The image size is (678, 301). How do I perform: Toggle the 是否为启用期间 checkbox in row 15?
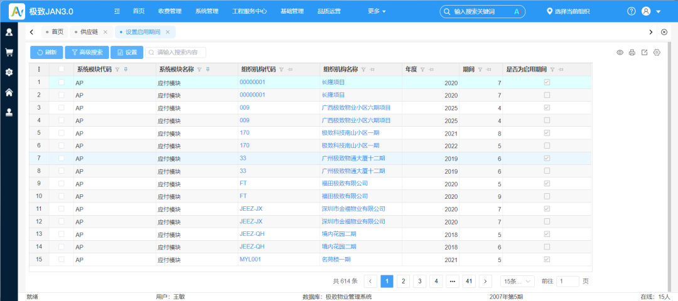pos(547,259)
